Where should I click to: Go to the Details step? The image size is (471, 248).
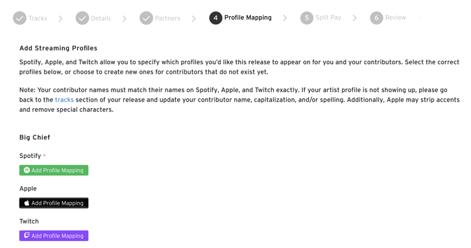click(x=101, y=18)
